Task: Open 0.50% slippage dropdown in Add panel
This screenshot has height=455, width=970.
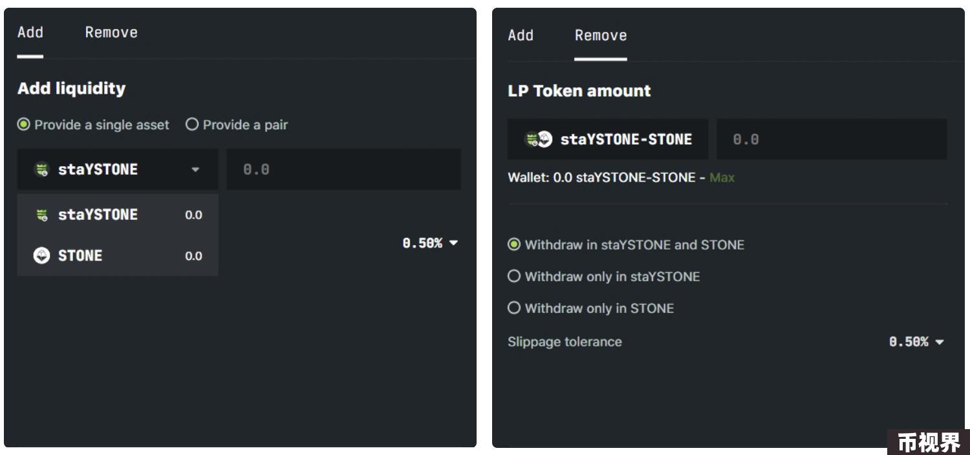Action: pos(430,244)
